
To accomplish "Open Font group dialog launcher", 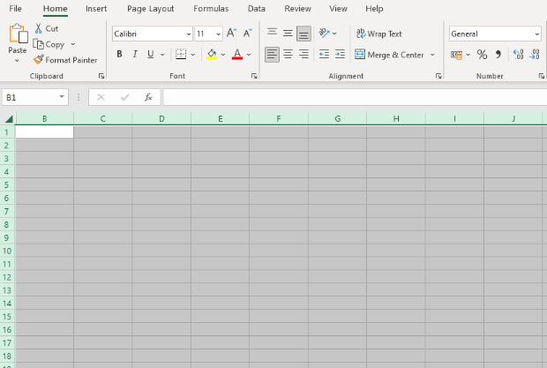I will pyautogui.click(x=254, y=76).
